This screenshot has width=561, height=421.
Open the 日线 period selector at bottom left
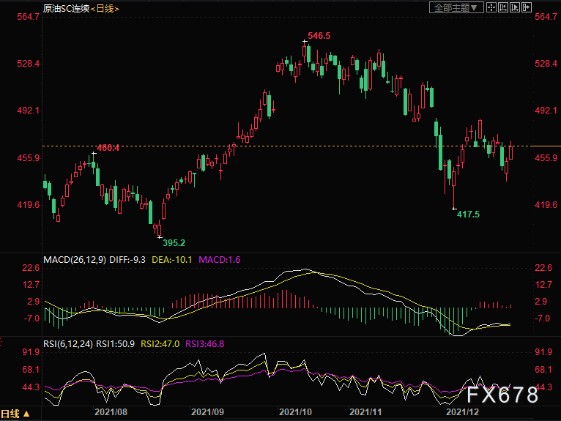(15, 414)
